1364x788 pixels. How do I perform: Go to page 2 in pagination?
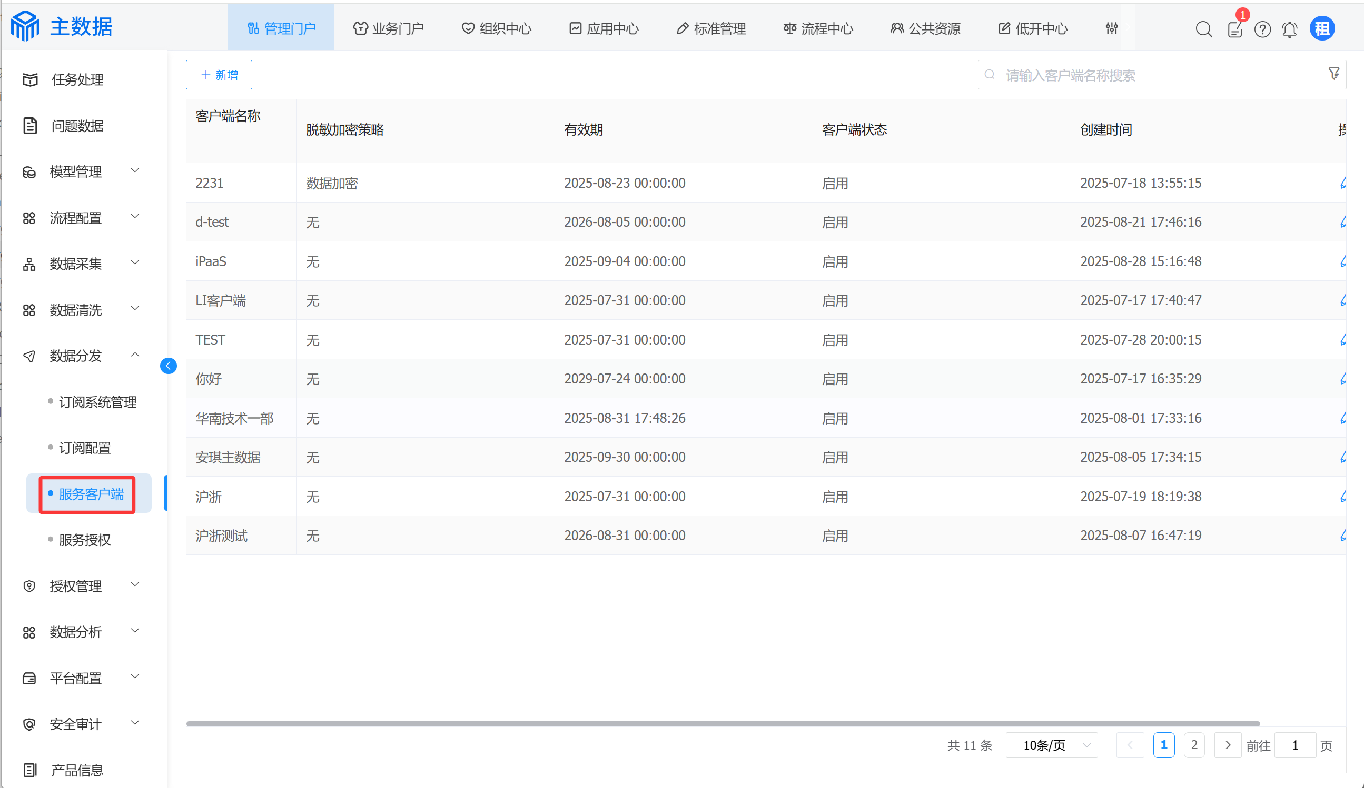tap(1193, 745)
